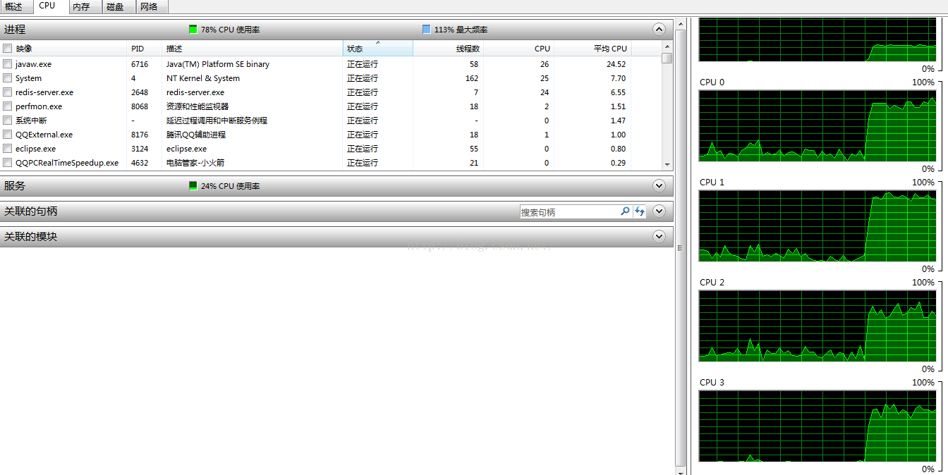This screenshot has height=475, width=948.
Task: Collapse the 进程 section with chevron
Action: pos(660,30)
